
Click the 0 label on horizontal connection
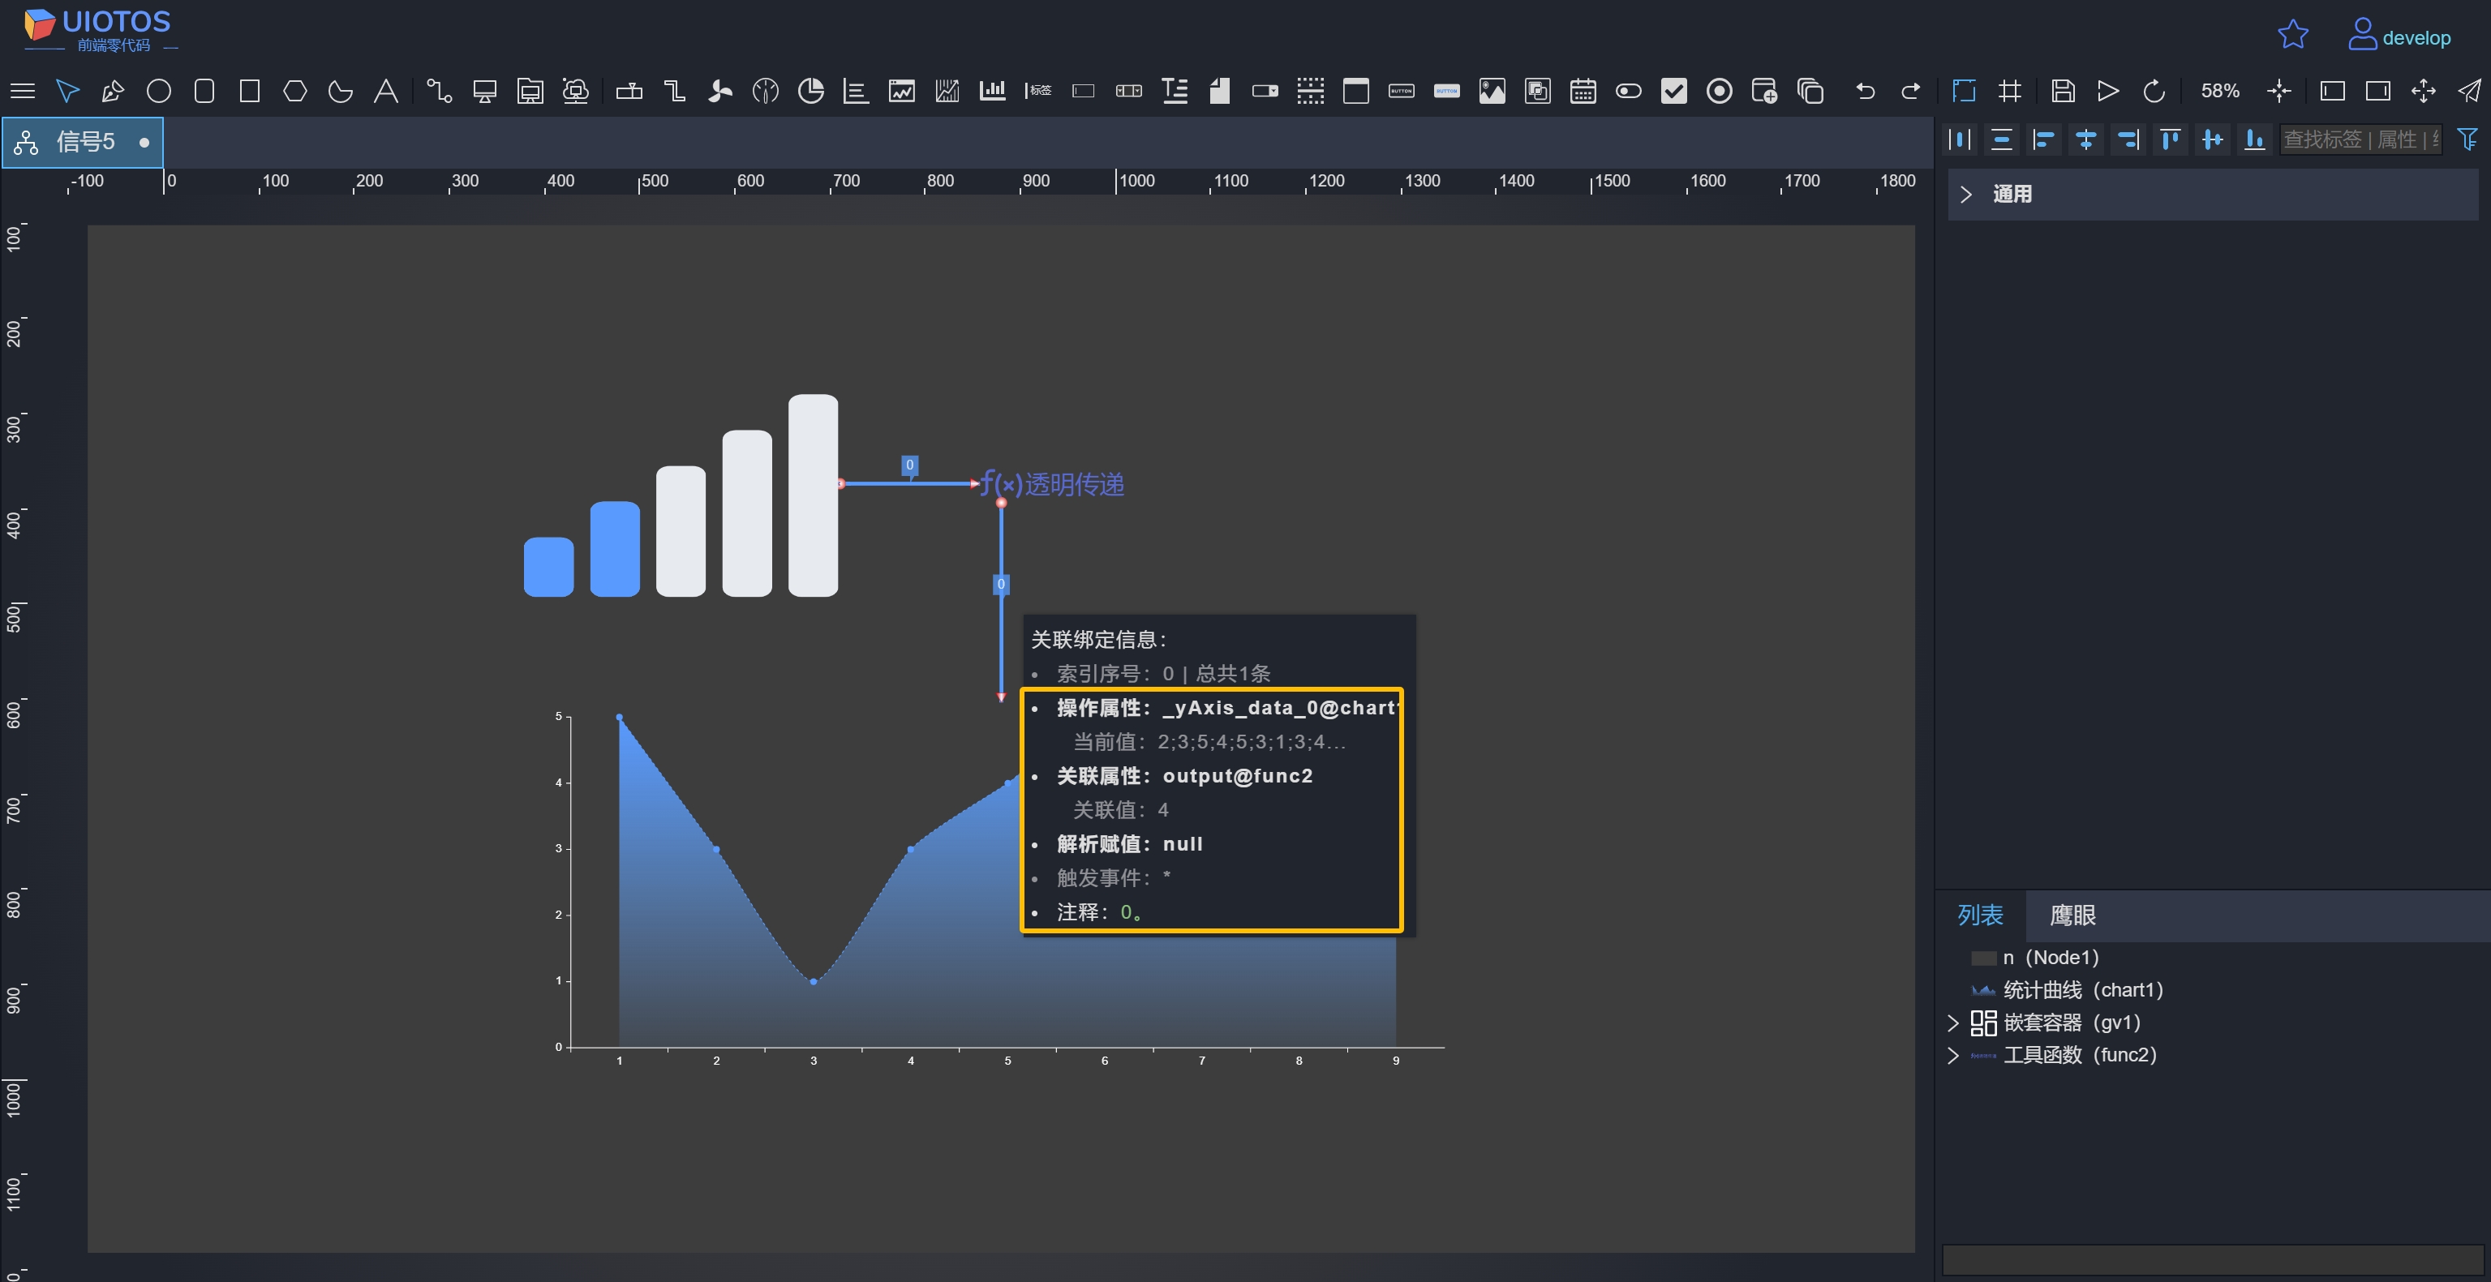coord(909,465)
